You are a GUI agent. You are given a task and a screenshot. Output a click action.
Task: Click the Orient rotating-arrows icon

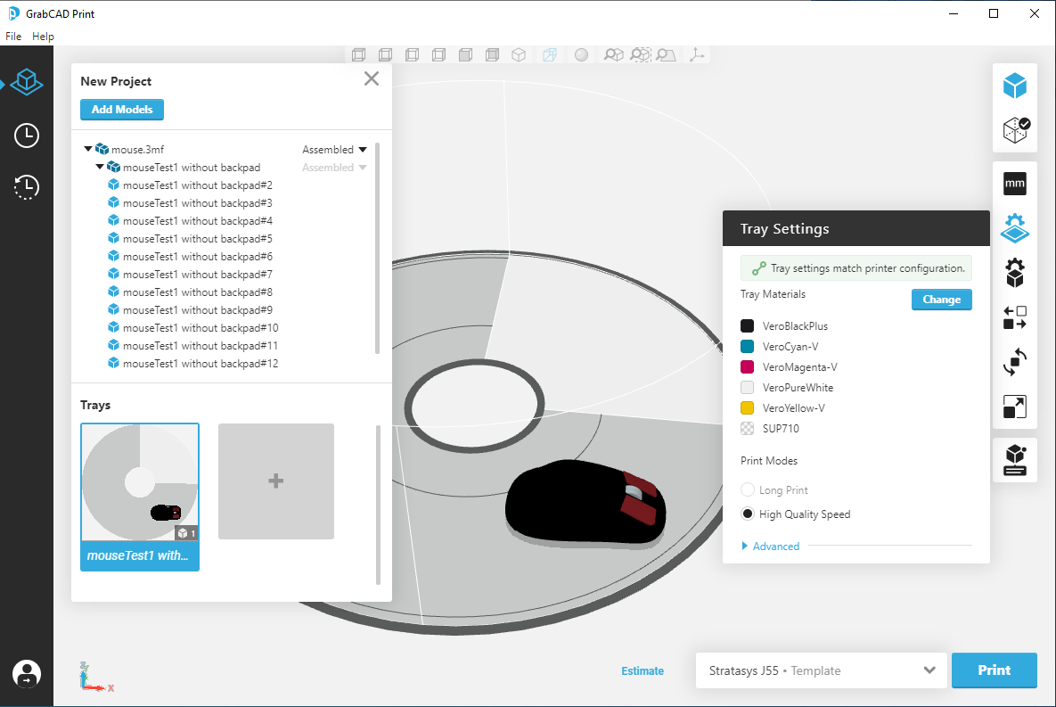[1015, 362]
